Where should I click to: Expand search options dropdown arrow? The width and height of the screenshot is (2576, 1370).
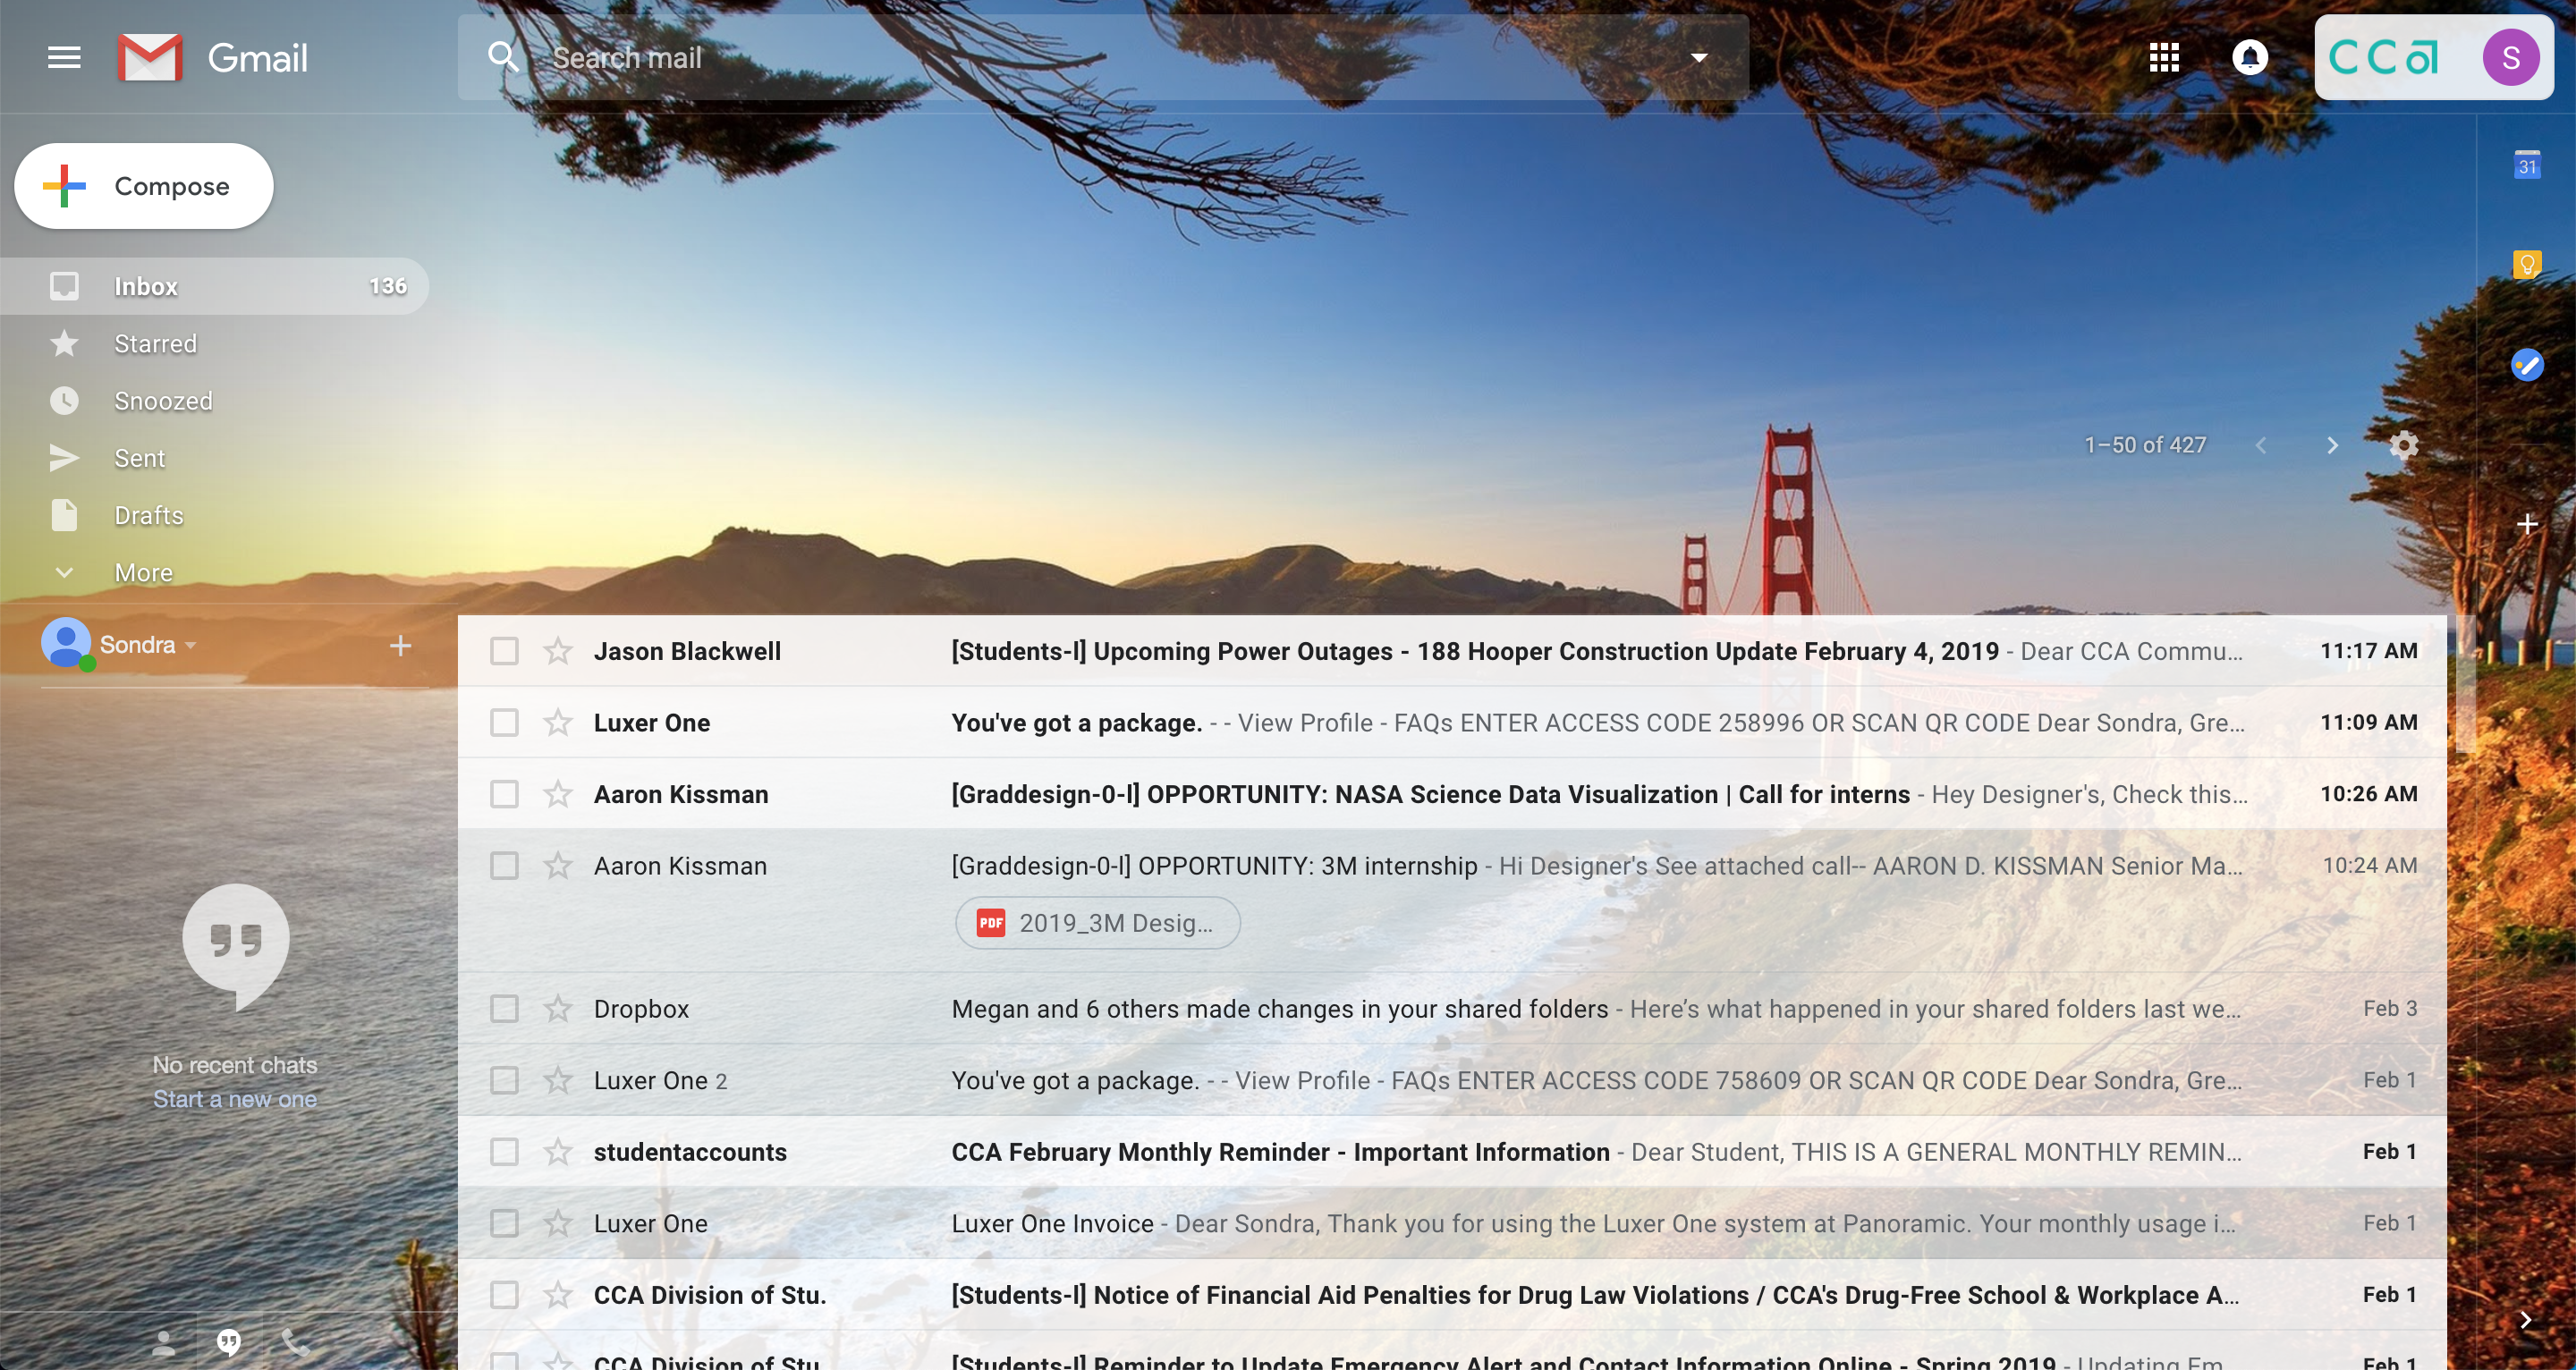[1698, 58]
